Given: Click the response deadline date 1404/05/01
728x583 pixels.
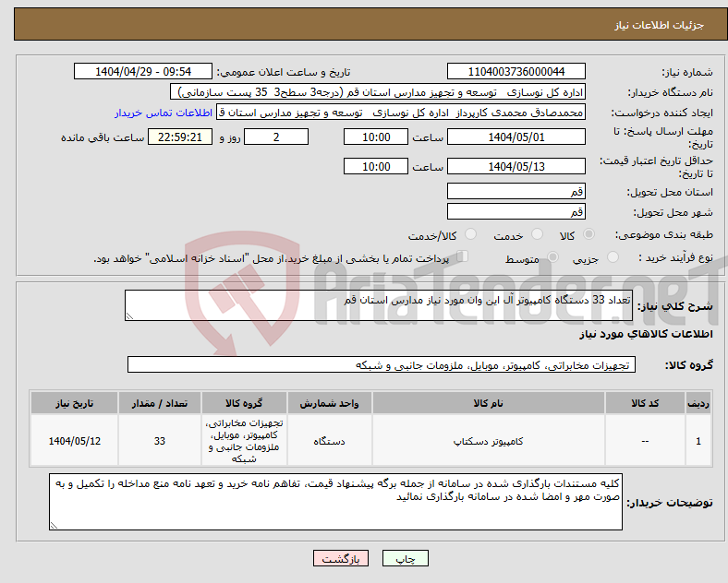Looking at the screenshot, I should [516, 137].
